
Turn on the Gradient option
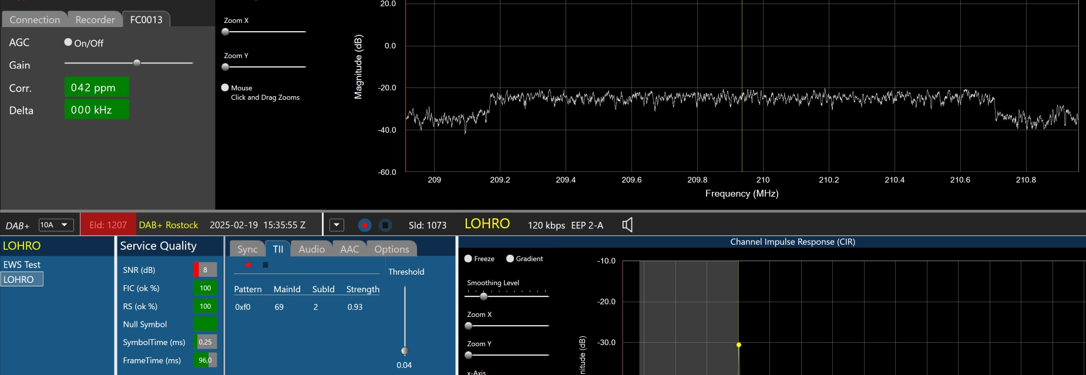point(510,259)
